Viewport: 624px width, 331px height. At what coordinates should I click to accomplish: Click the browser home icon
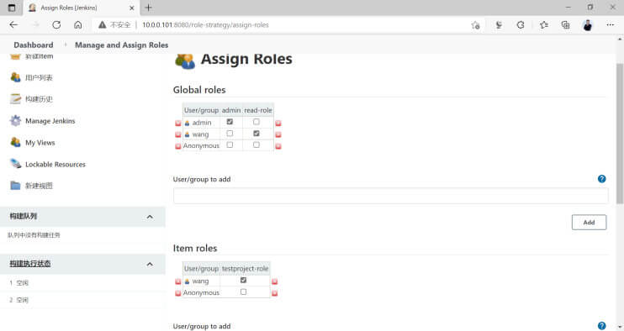tap(78, 24)
